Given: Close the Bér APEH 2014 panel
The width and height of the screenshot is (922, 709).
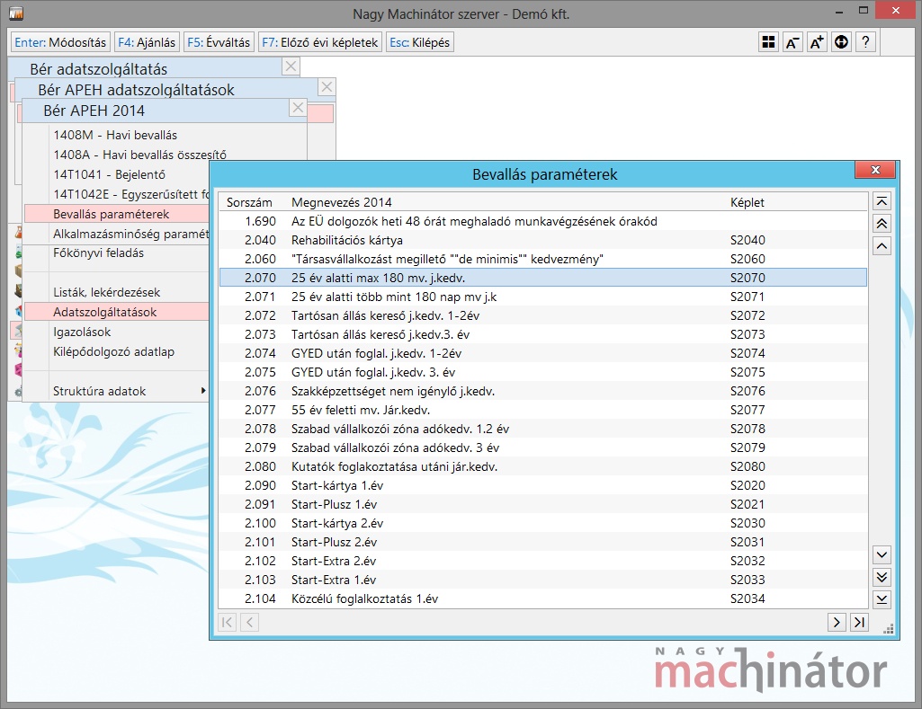Looking at the screenshot, I should [x=298, y=109].
